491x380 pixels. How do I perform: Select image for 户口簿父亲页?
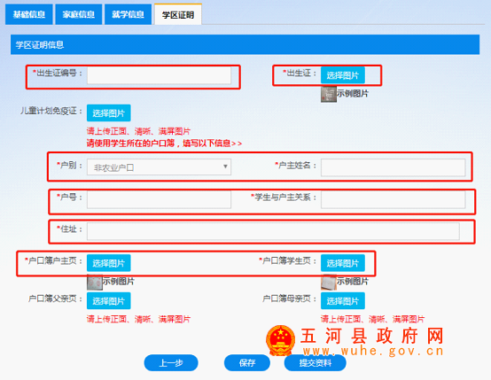(x=109, y=301)
